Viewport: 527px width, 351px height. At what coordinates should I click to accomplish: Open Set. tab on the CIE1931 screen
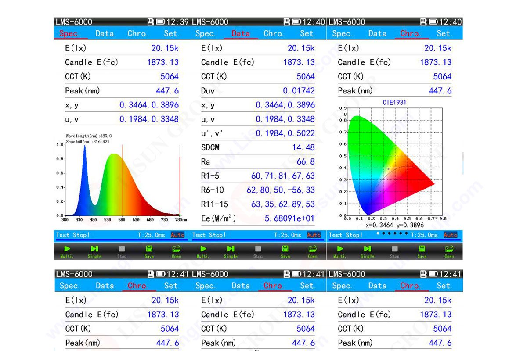pyautogui.click(x=444, y=33)
